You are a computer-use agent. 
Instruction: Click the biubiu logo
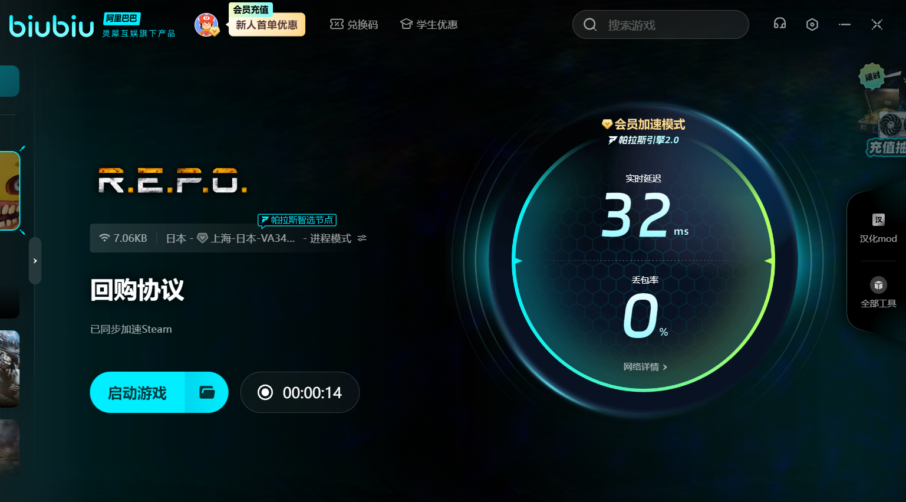click(52, 26)
